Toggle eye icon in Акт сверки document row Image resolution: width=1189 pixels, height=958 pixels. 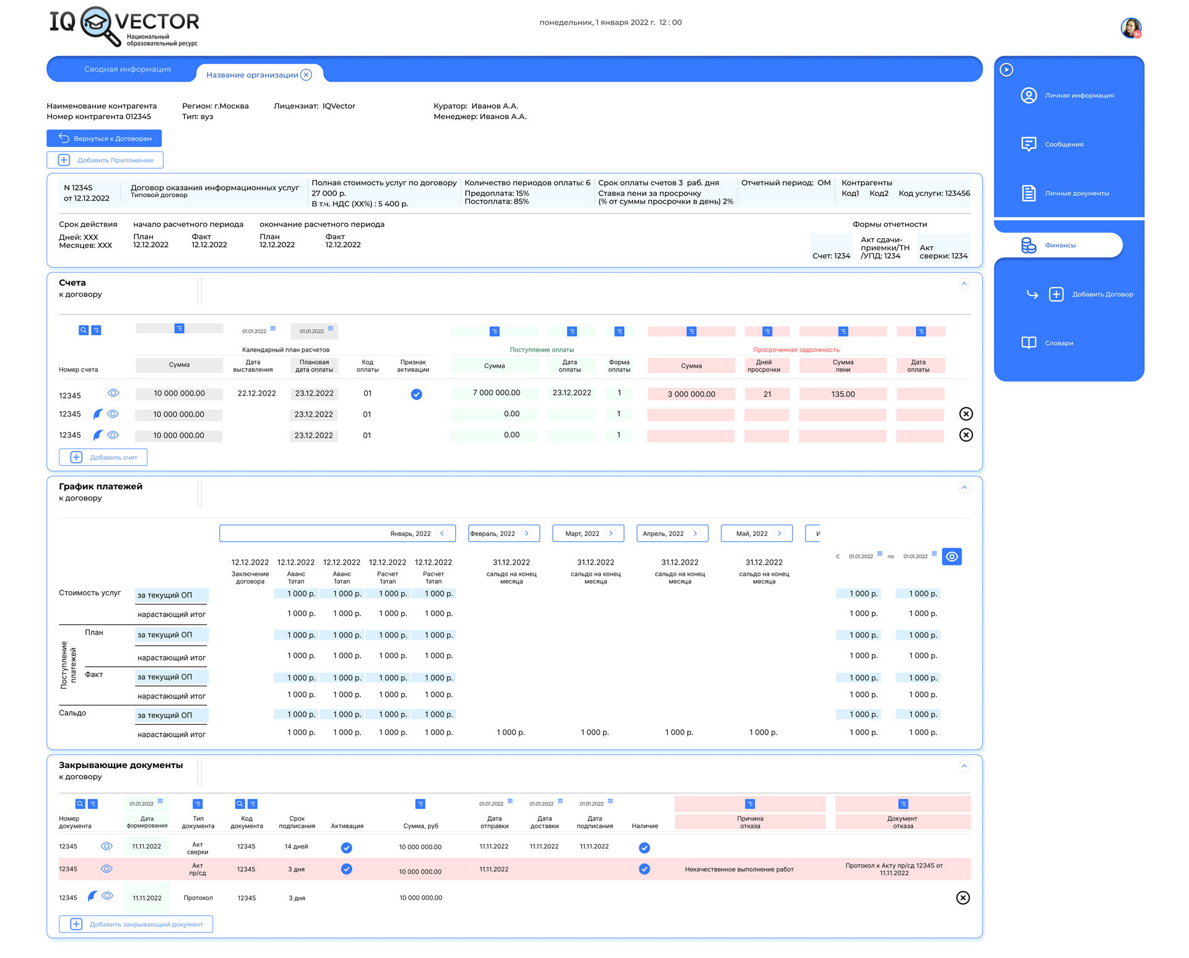point(107,846)
